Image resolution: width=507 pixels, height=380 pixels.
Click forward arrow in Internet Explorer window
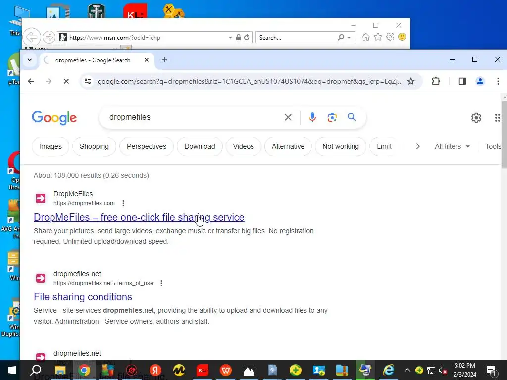(x=49, y=37)
